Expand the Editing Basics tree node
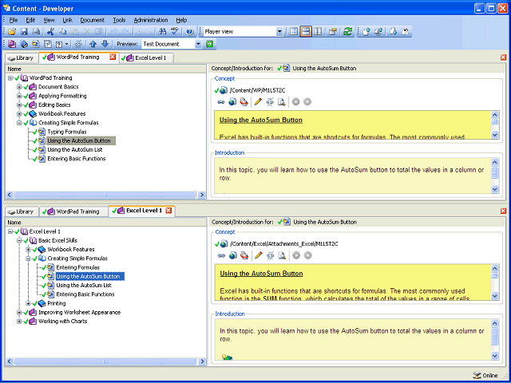 [x=19, y=105]
